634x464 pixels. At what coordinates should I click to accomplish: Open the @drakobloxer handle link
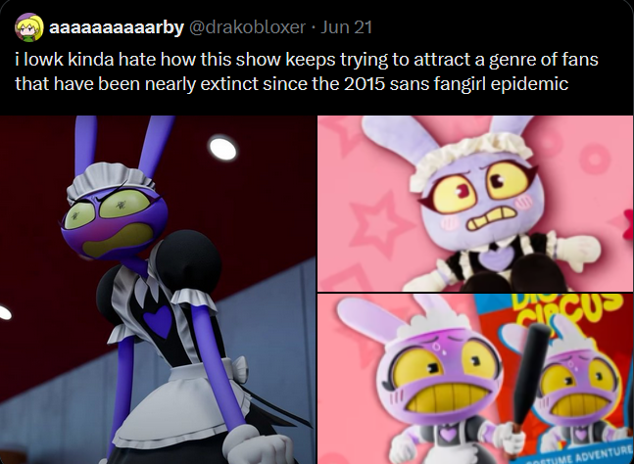(247, 27)
